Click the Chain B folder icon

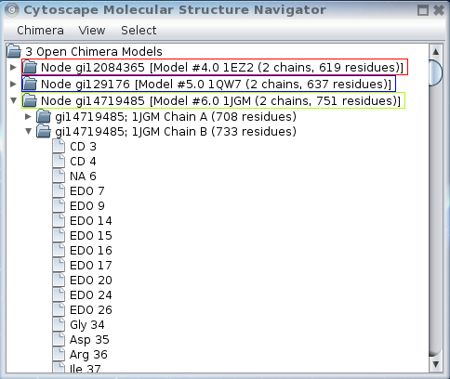click(x=44, y=132)
